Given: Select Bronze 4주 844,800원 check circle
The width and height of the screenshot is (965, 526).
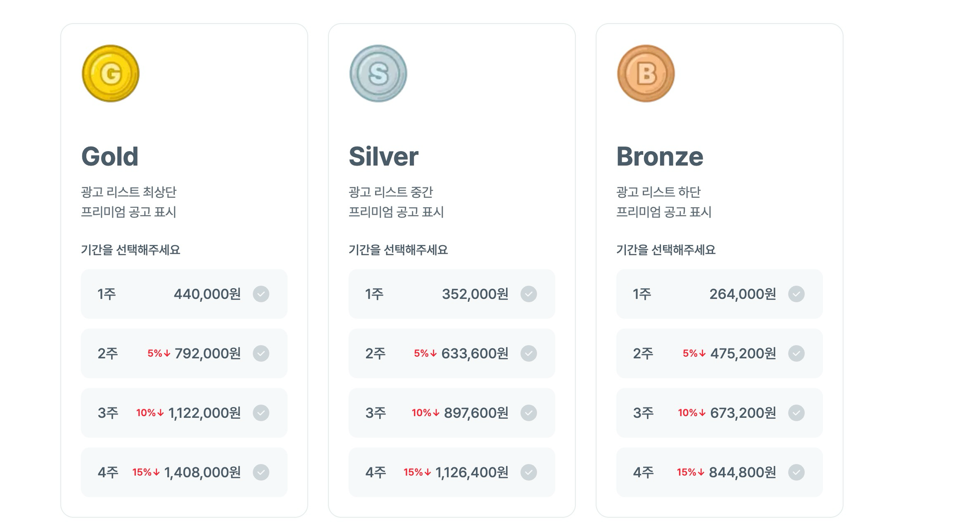Looking at the screenshot, I should pyautogui.click(x=796, y=472).
